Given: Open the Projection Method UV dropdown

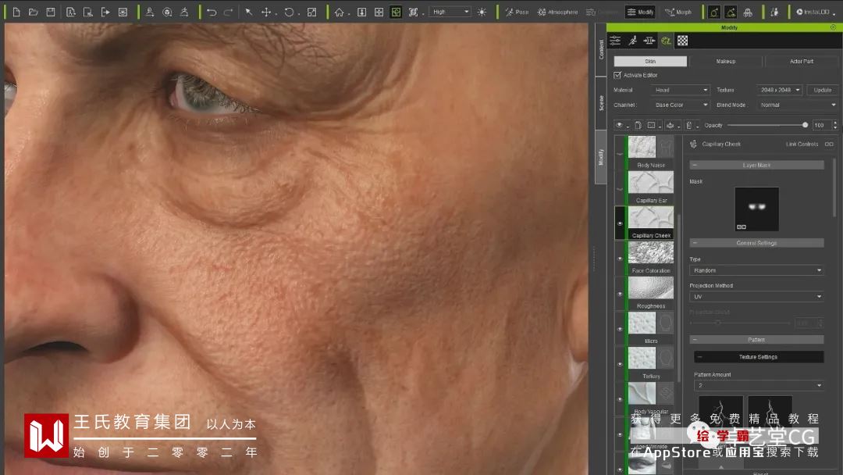Looking at the screenshot, I should pyautogui.click(x=756, y=297).
